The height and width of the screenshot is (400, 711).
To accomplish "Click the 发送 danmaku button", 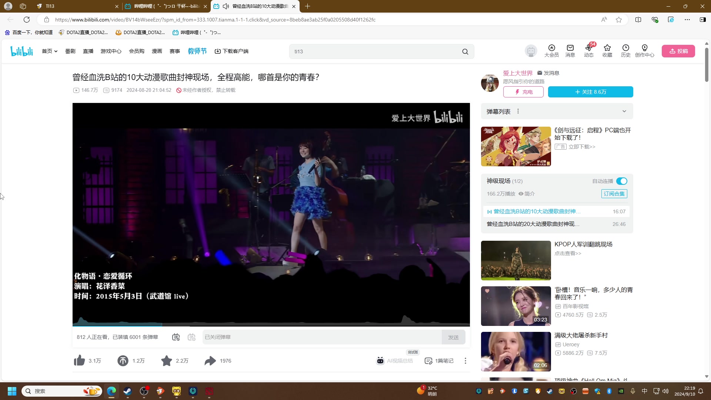I will pyautogui.click(x=453, y=337).
